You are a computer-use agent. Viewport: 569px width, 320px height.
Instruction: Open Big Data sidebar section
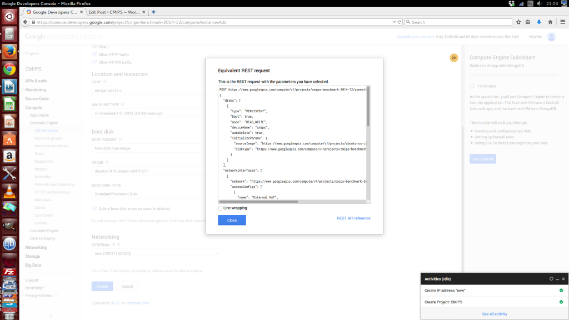[x=33, y=265]
